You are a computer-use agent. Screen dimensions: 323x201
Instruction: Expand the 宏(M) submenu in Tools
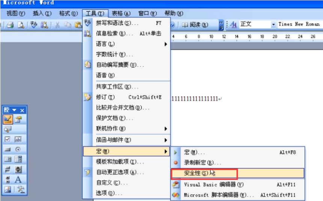coord(127,151)
